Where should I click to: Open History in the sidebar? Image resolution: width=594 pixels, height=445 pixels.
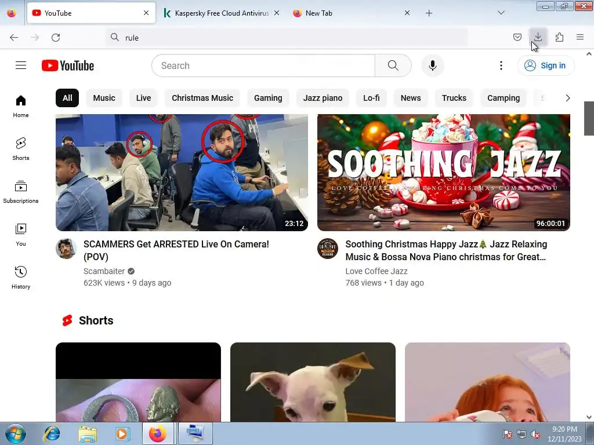pyautogui.click(x=21, y=278)
